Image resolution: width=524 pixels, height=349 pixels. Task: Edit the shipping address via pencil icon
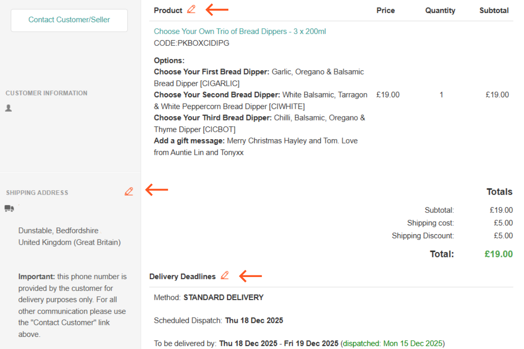coord(129,192)
